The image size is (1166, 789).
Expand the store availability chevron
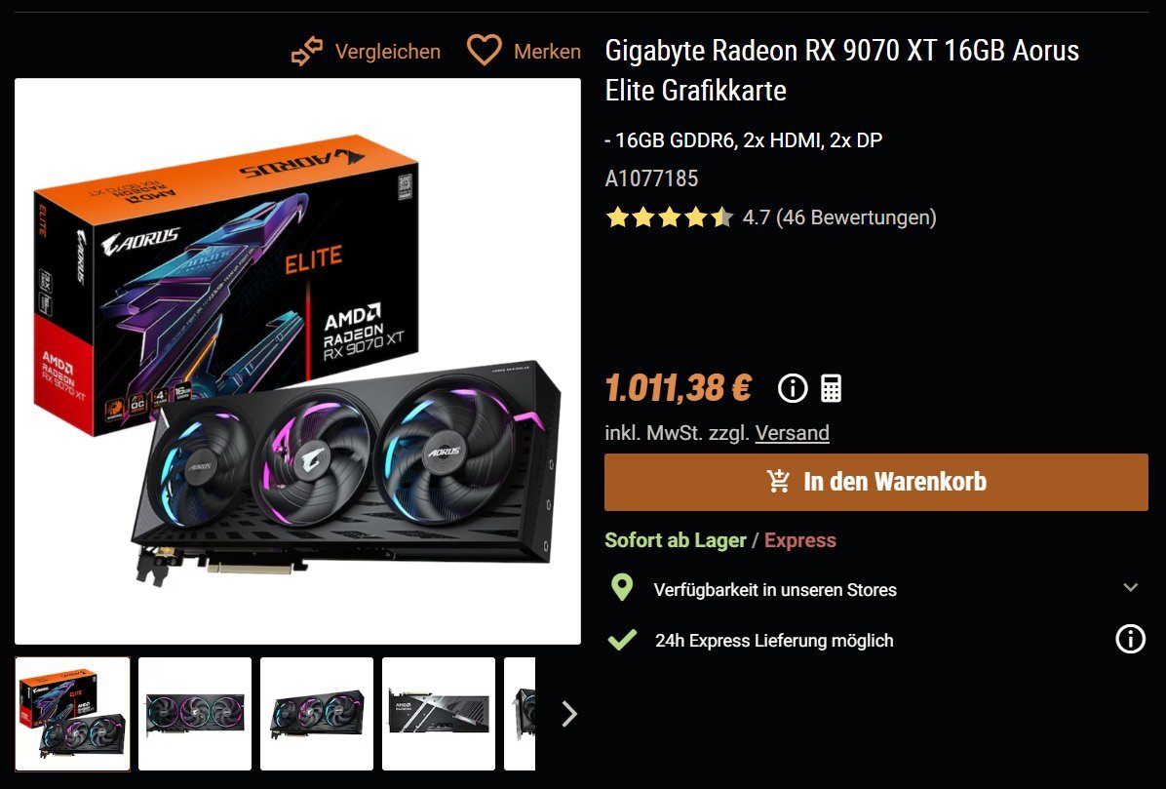[x=1130, y=587]
